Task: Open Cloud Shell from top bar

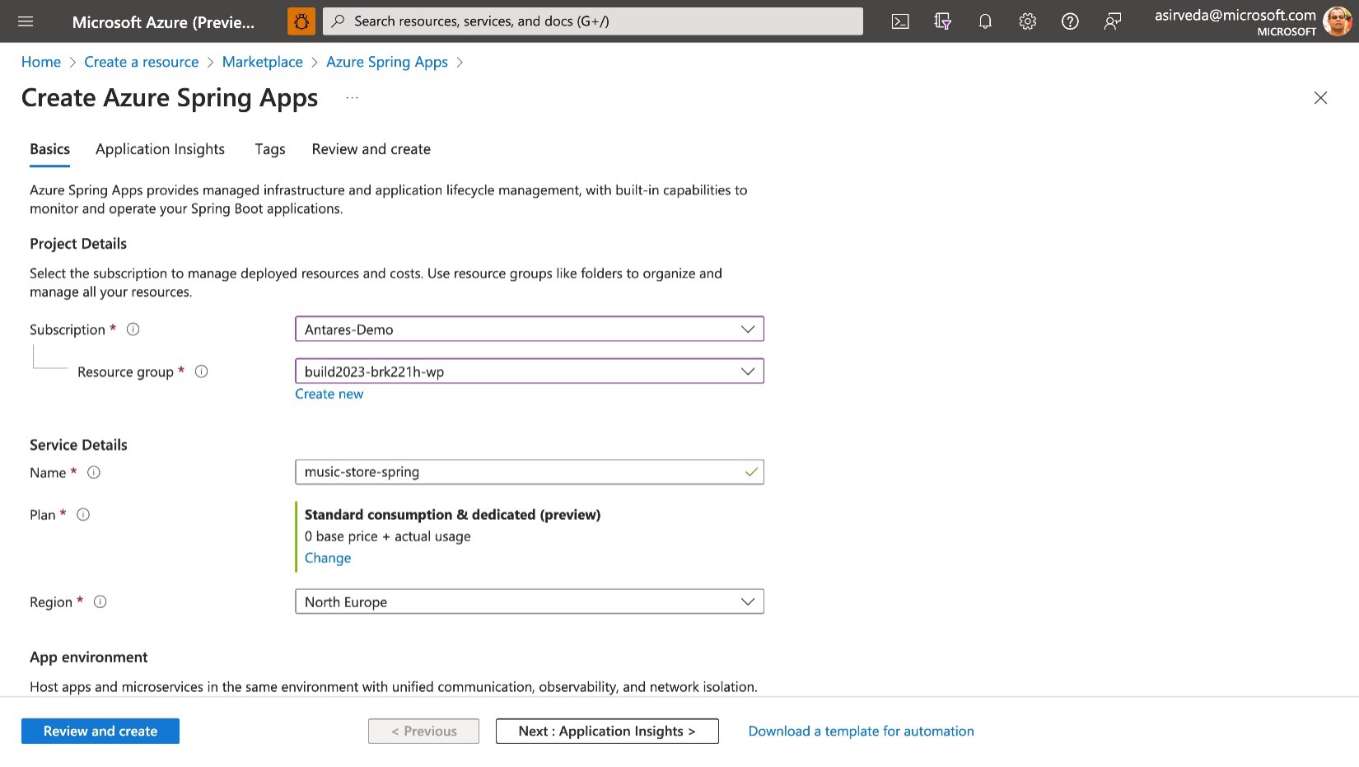Action: [900, 21]
